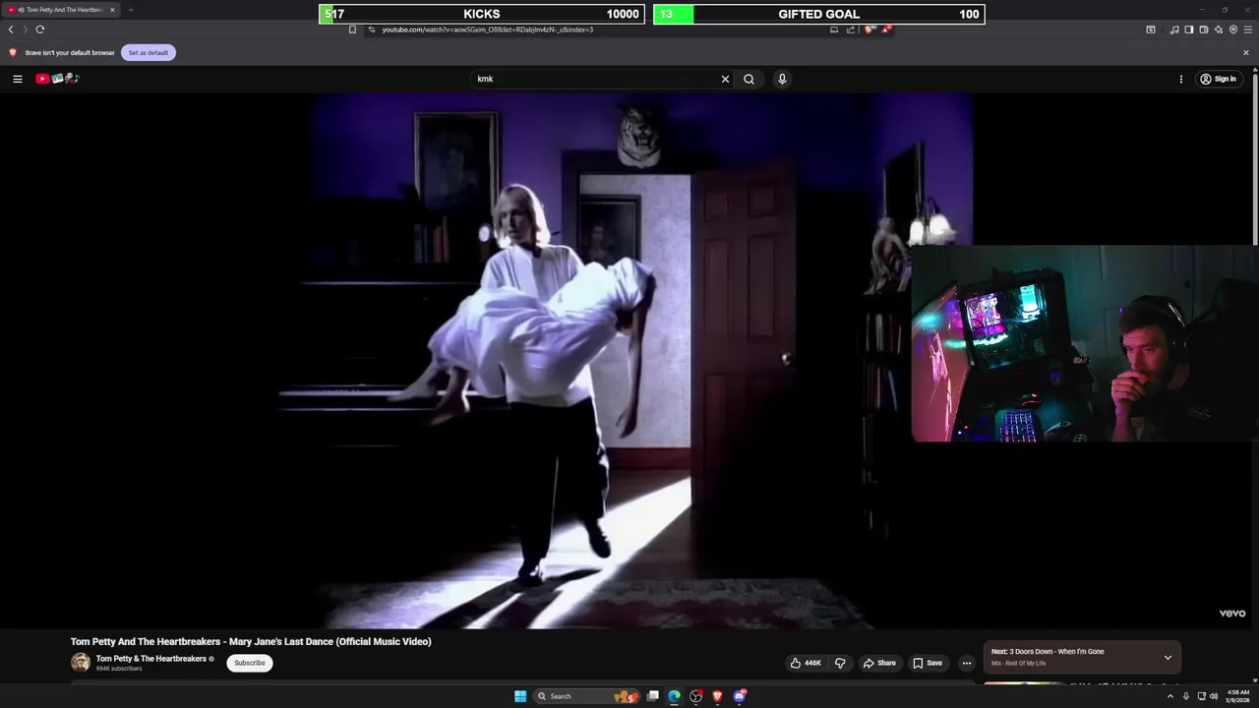Reload the current page

tap(40, 29)
